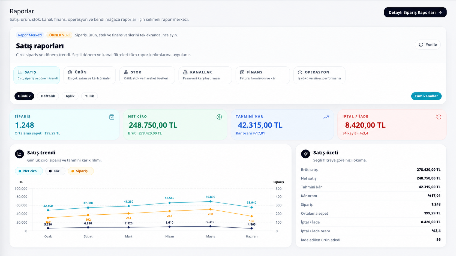456x256 pixels.
Task: Open the Kanallar marketplace comparison tab
Action: tap(205, 75)
